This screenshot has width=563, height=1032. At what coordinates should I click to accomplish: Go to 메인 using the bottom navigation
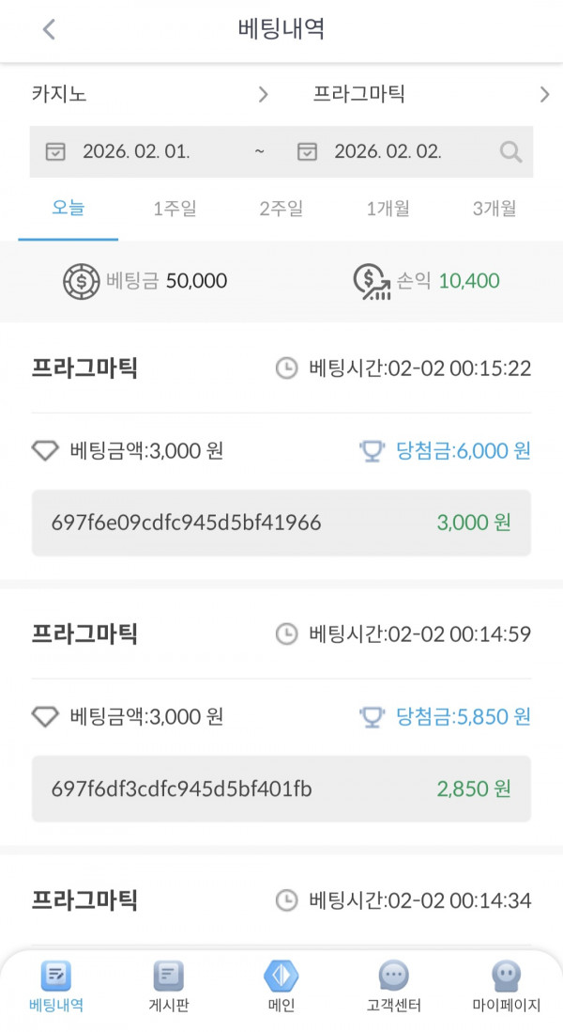(x=280, y=987)
